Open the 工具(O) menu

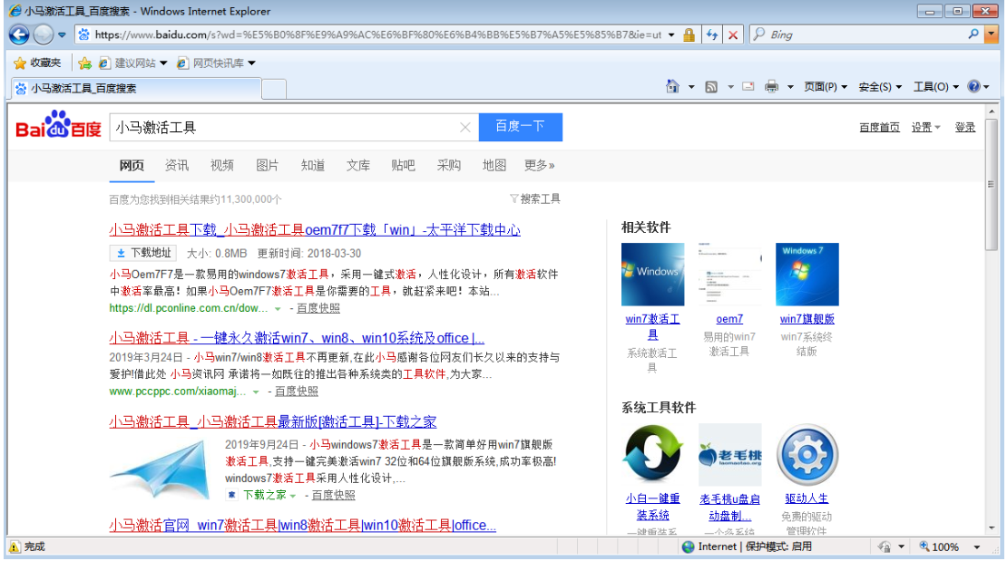935,87
